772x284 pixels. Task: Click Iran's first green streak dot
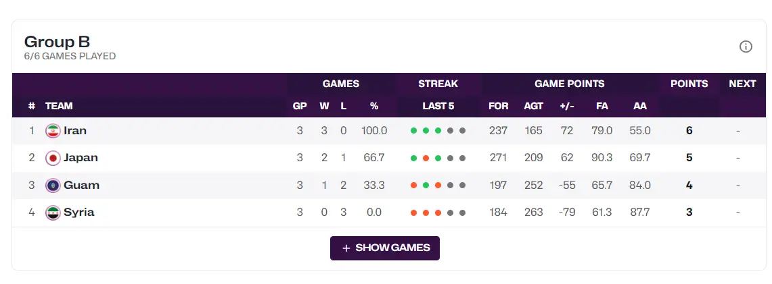pos(413,131)
